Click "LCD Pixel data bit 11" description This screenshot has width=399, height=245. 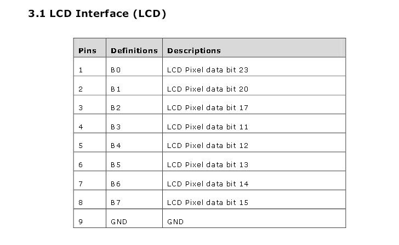[x=208, y=127]
